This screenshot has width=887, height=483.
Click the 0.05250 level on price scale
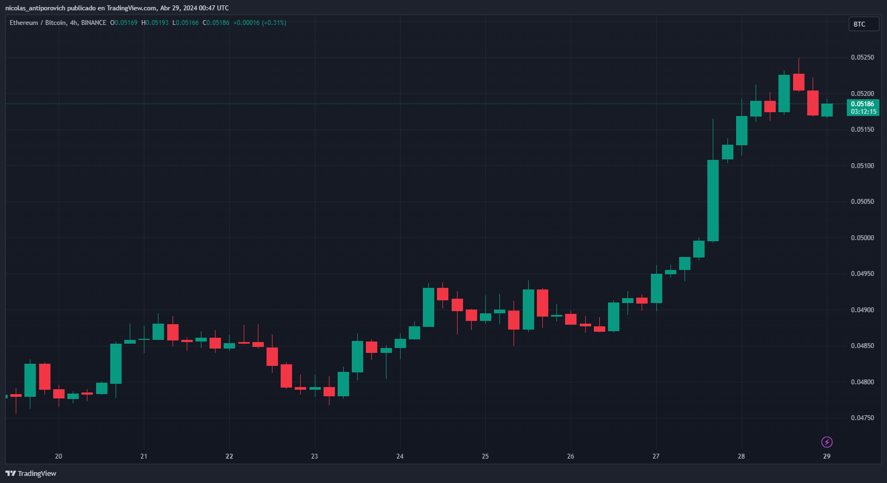point(862,57)
